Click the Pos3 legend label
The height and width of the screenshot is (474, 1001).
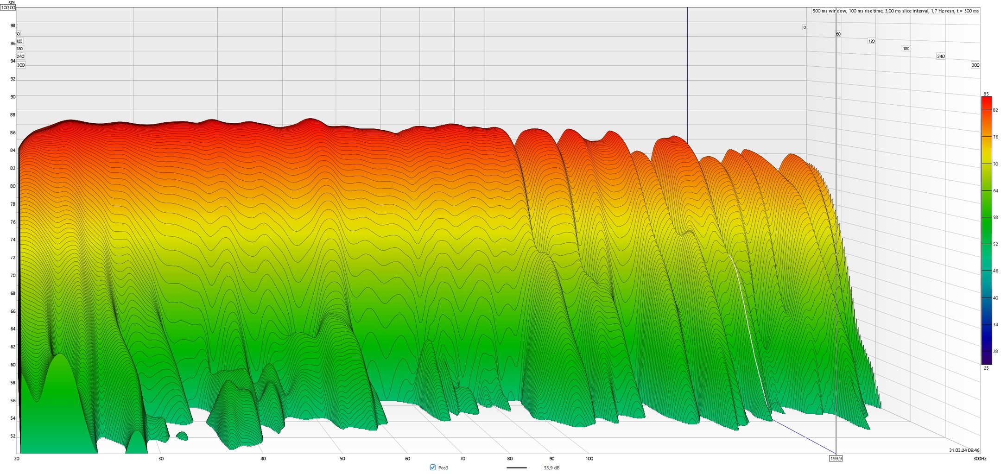(x=443, y=468)
